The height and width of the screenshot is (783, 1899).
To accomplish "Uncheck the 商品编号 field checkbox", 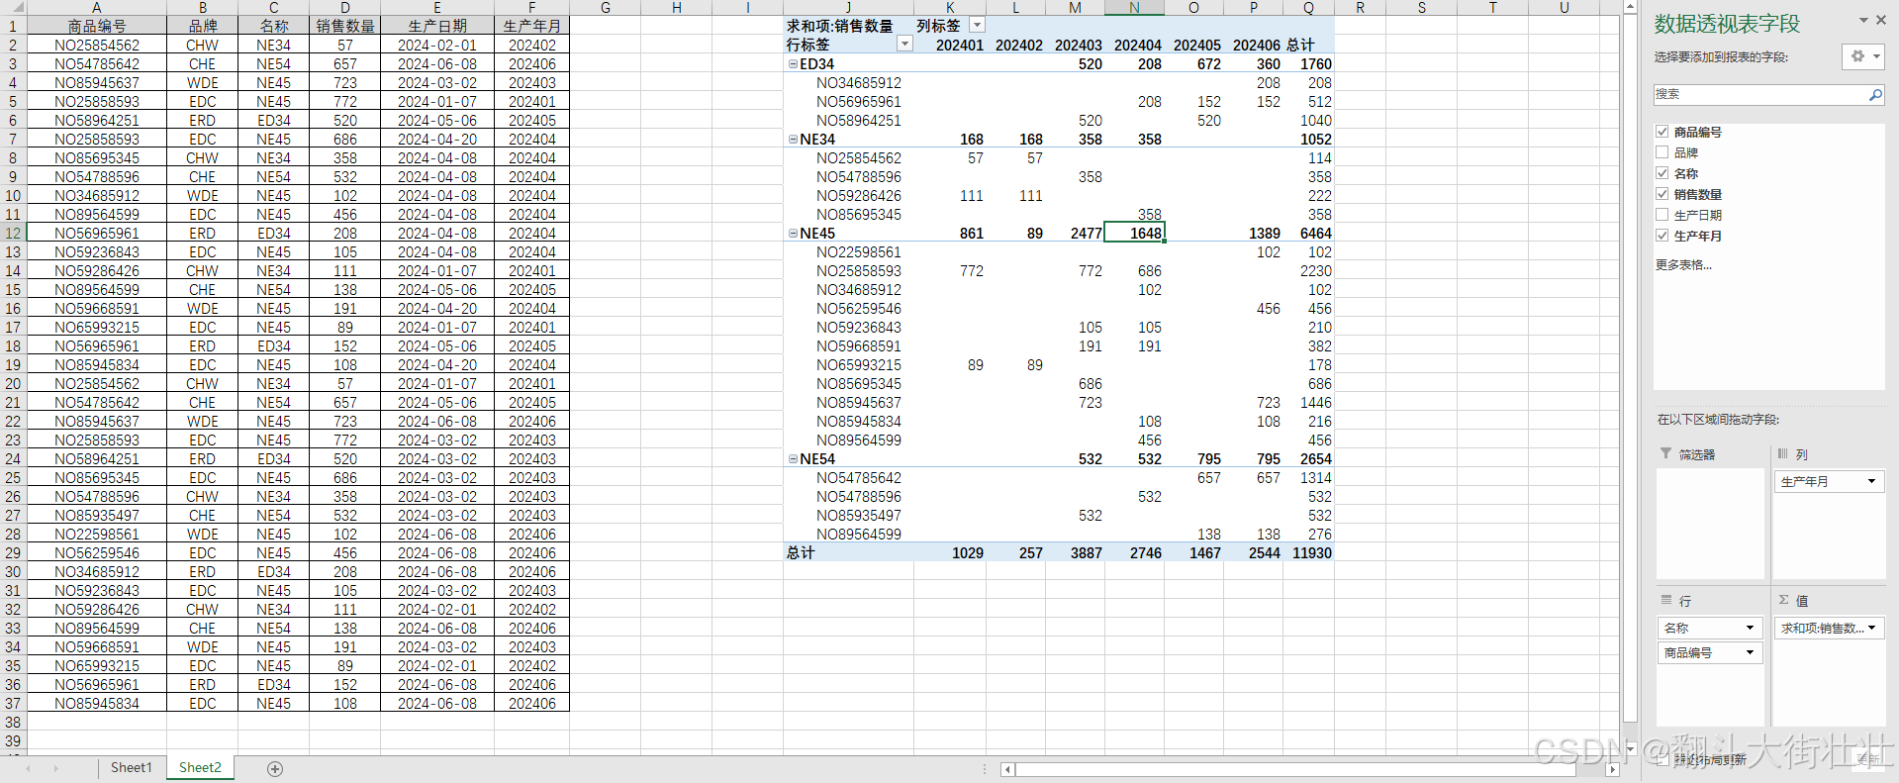I will click(1662, 132).
